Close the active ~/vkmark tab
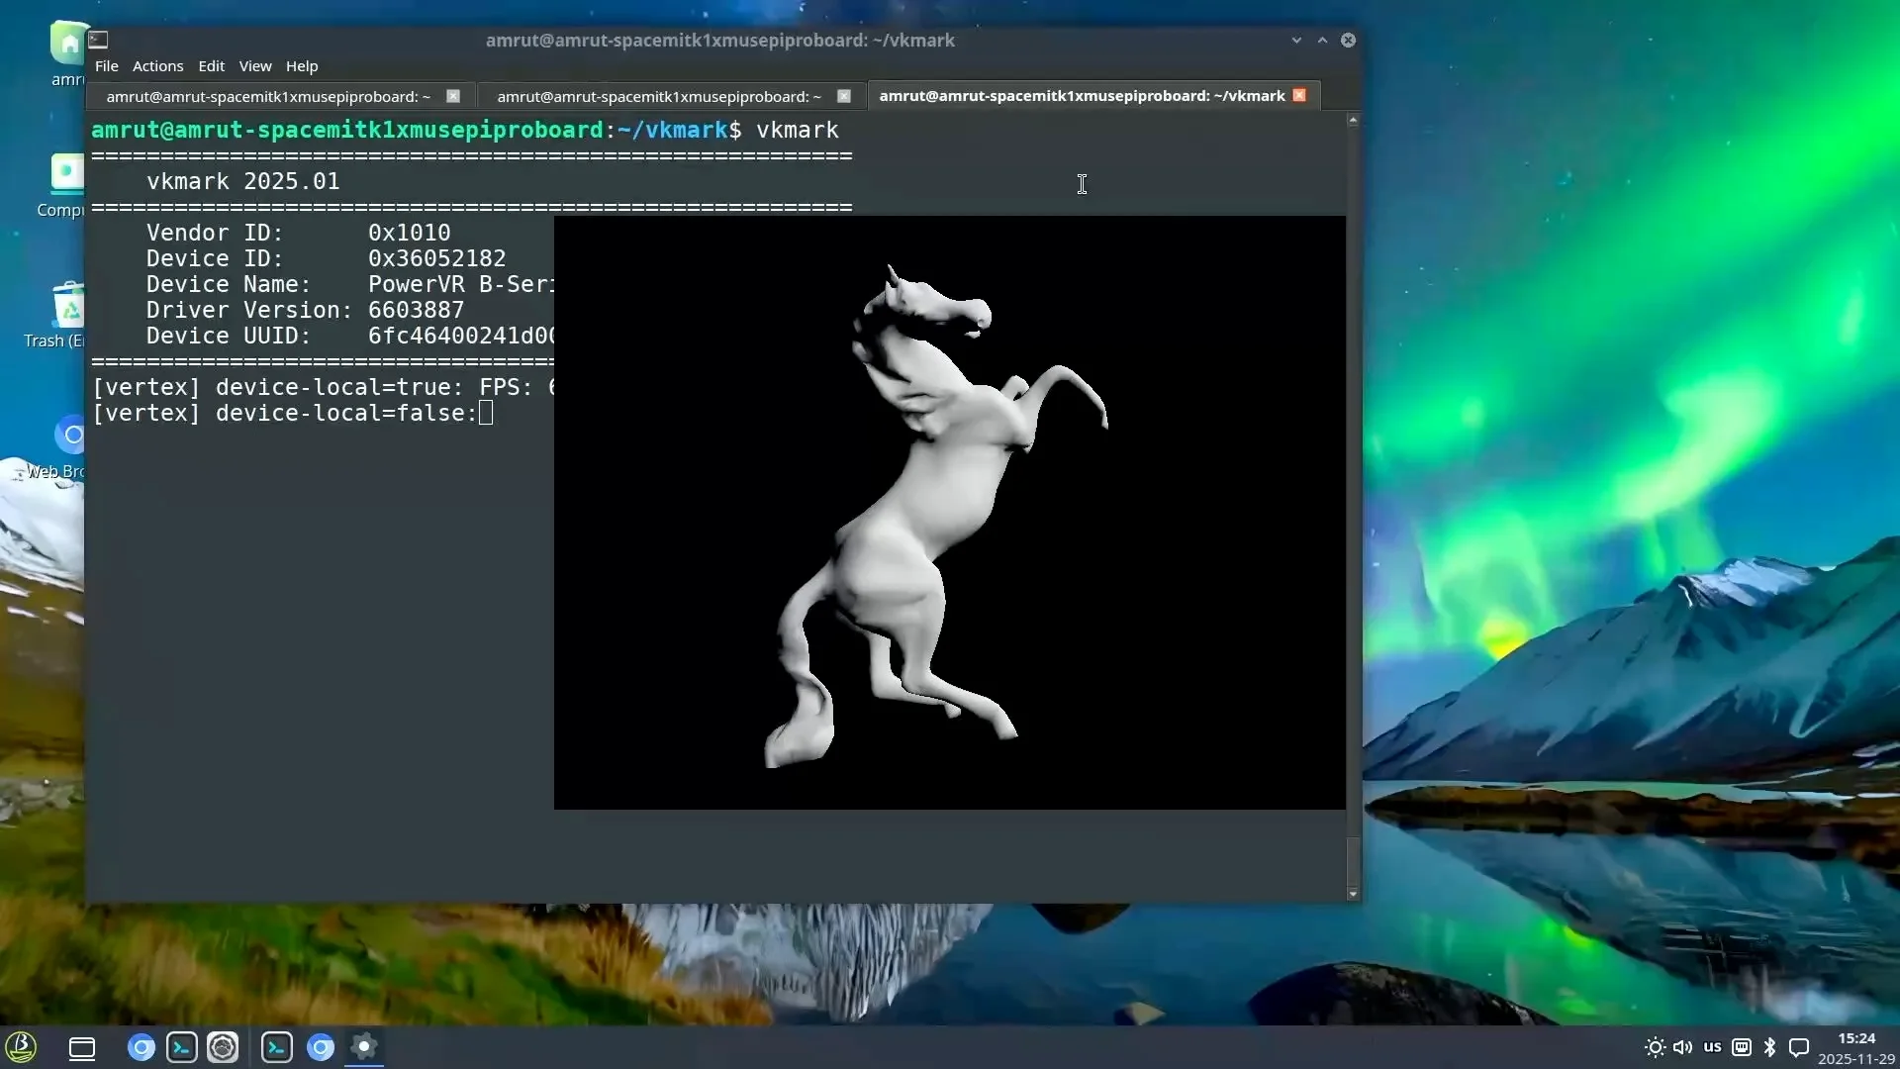The height and width of the screenshot is (1069, 1900). (1299, 95)
